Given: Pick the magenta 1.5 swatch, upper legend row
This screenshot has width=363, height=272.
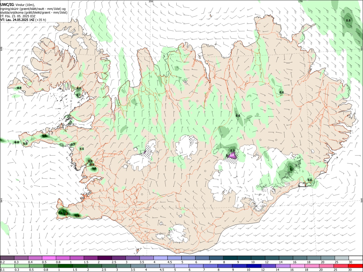Looking at the screenshot, I should [x=90, y=258].
